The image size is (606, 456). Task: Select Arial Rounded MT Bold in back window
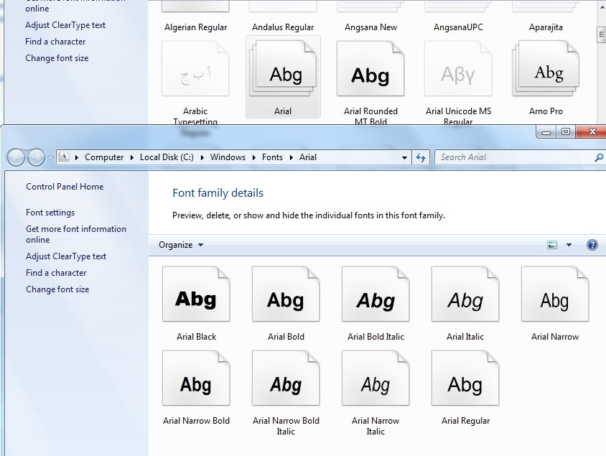(370, 69)
